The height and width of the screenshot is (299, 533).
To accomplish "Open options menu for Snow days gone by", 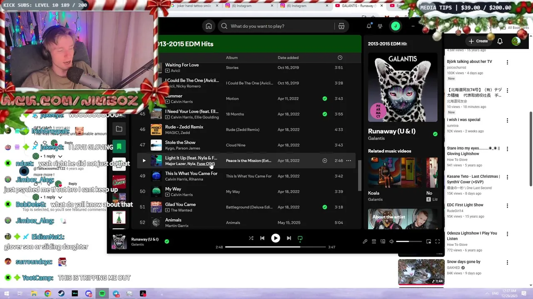I will 507,262.
